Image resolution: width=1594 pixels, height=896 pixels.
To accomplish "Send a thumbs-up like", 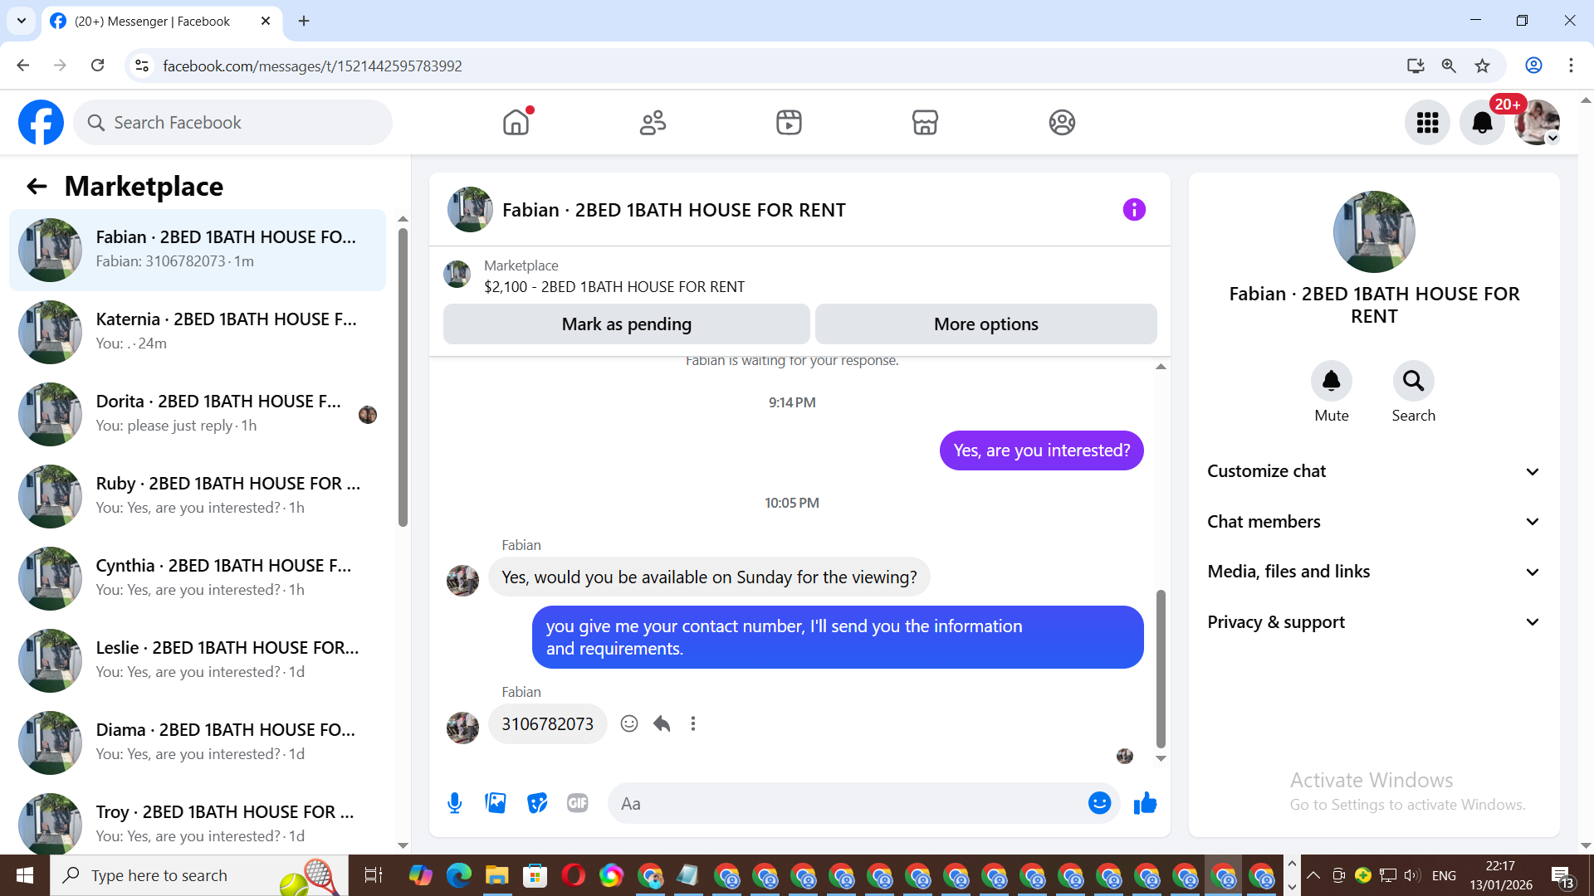I will (x=1145, y=803).
